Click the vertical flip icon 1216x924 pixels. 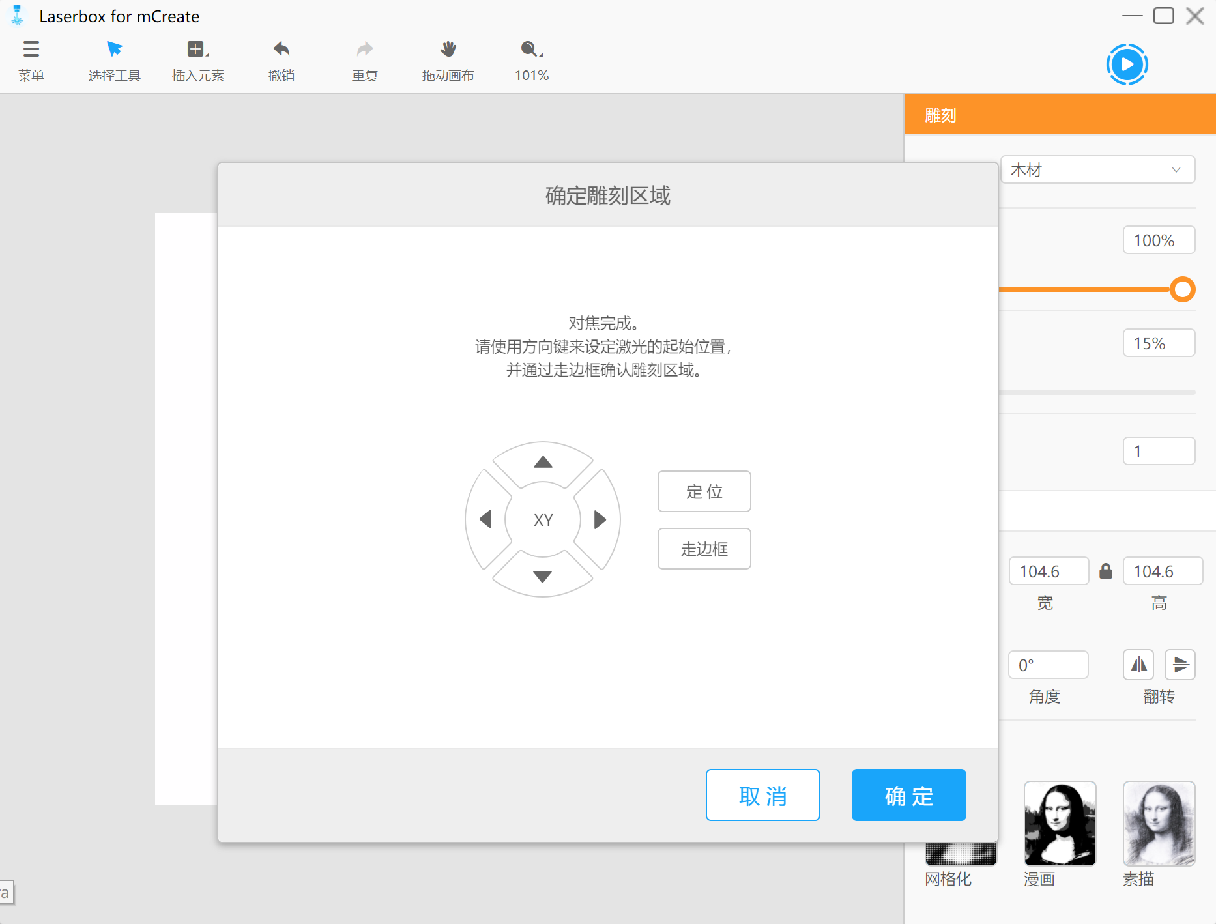[x=1180, y=665]
